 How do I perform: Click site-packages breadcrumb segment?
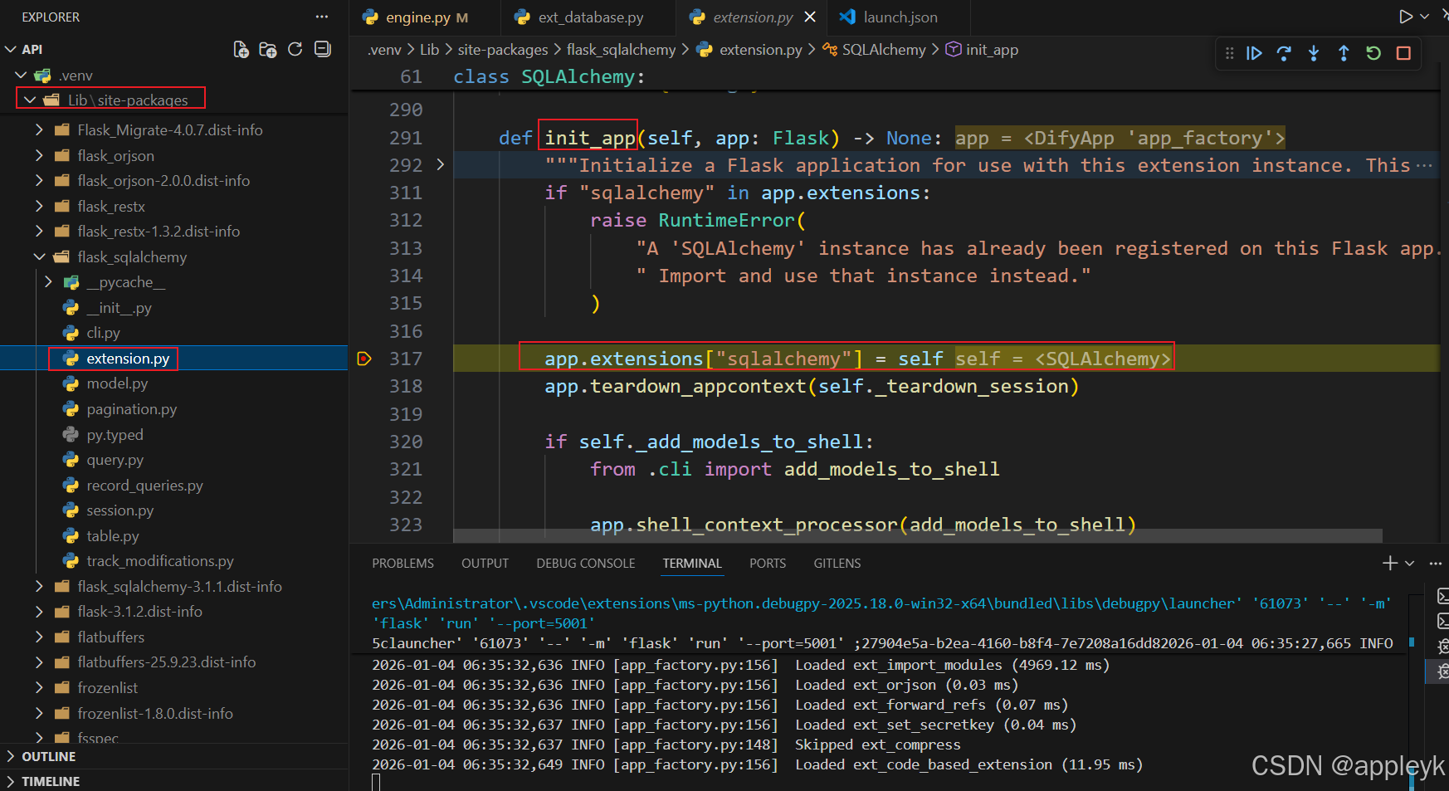click(x=503, y=50)
